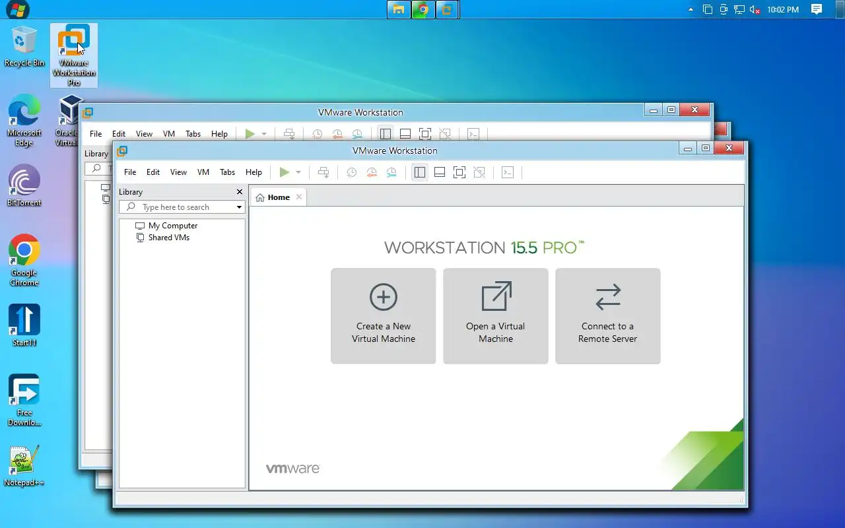
Task: Toggle full screen icon in back window
Action: pos(426,134)
